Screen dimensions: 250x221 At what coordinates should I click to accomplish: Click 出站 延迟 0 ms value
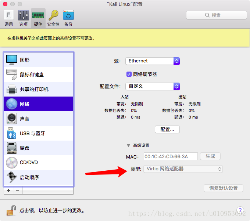point(193,117)
